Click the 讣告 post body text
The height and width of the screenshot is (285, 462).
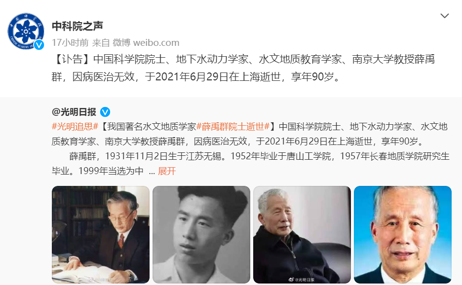click(243, 68)
